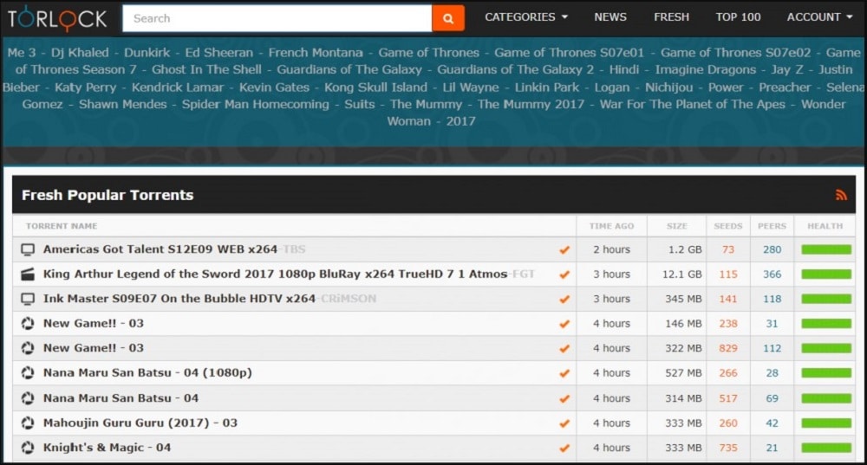Image resolution: width=867 pixels, height=465 pixels.
Task: Open the King Arthur Legend of the Sword torrent link
Action: click(x=275, y=274)
